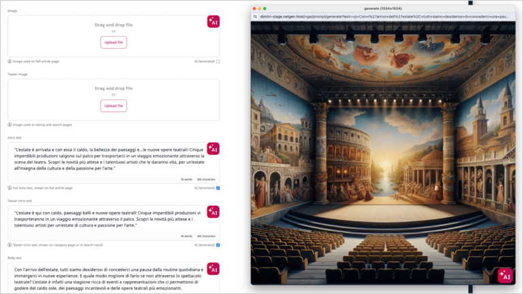
Task: Click the AI icon next to Body text
Action: click(213, 269)
